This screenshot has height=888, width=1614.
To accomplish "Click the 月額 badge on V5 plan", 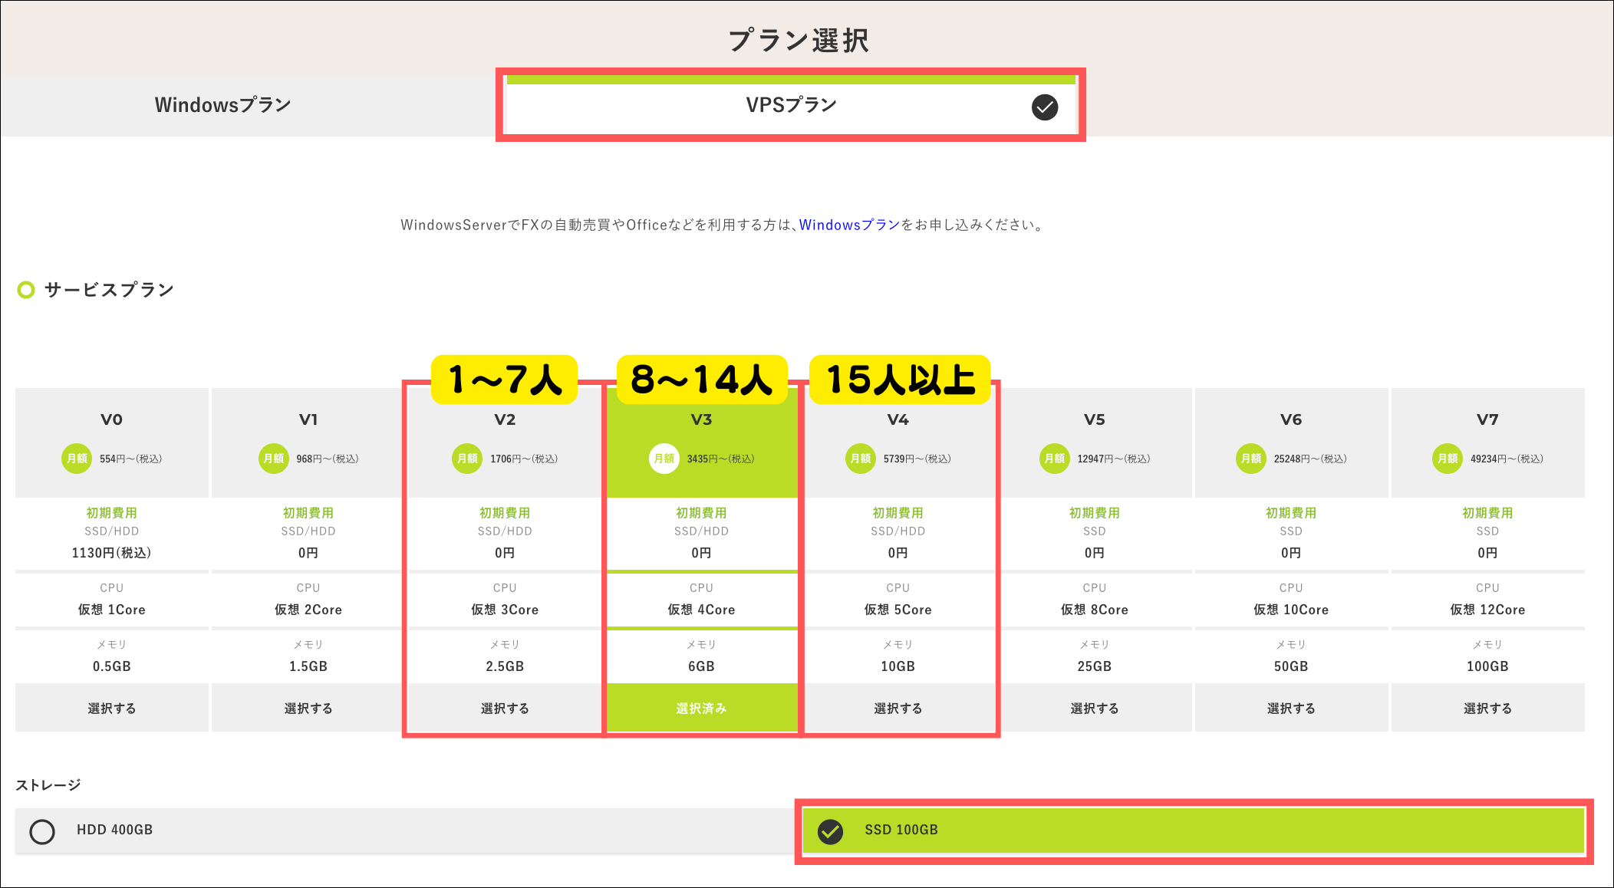I will [1055, 459].
